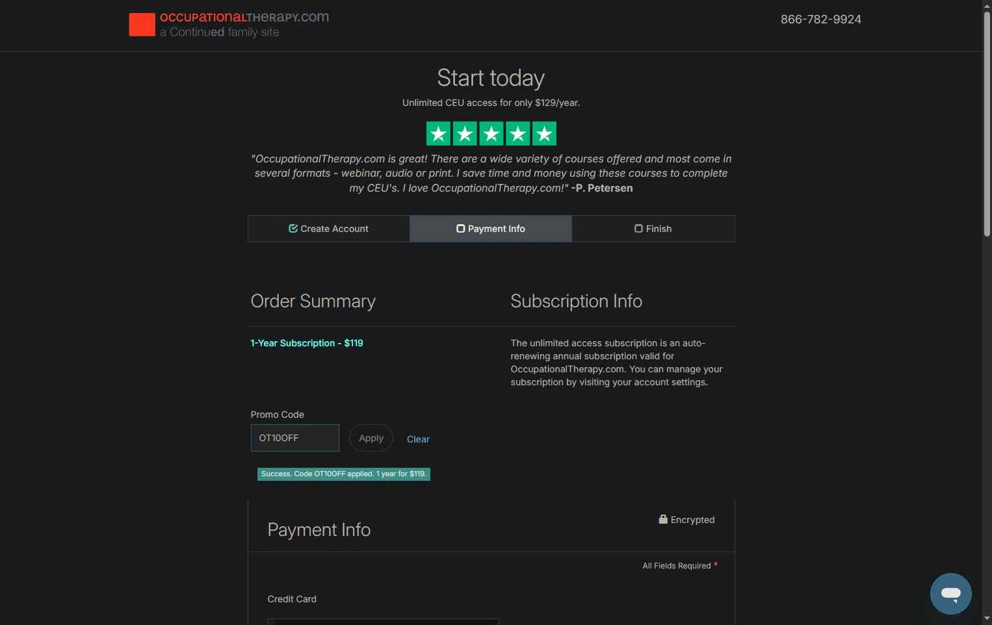Click the Credit Card number field
The height and width of the screenshot is (625, 992).
coord(384,622)
